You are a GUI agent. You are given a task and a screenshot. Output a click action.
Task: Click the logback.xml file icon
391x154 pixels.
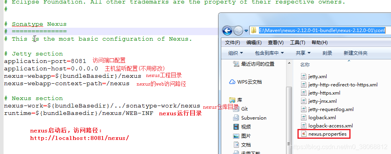303,118
